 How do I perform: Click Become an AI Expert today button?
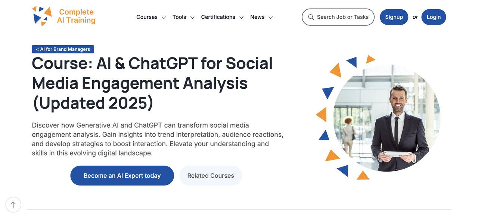coord(122,175)
